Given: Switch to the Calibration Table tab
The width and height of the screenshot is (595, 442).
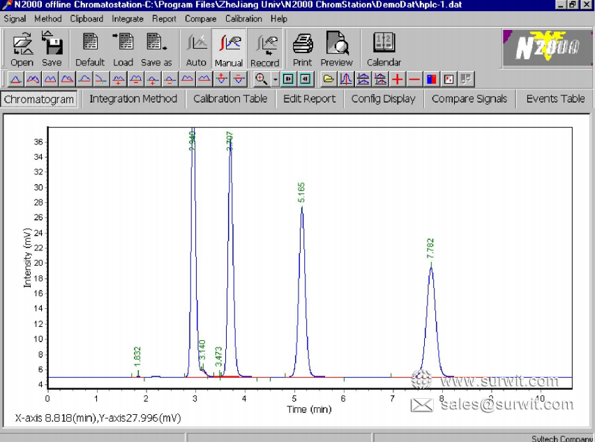Looking at the screenshot, I should (x=230, y=99).
